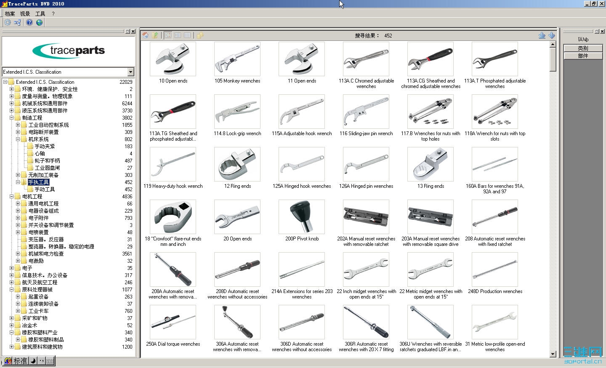
Task: Click the tree structure toolbar icon
Action: point(17,22)
